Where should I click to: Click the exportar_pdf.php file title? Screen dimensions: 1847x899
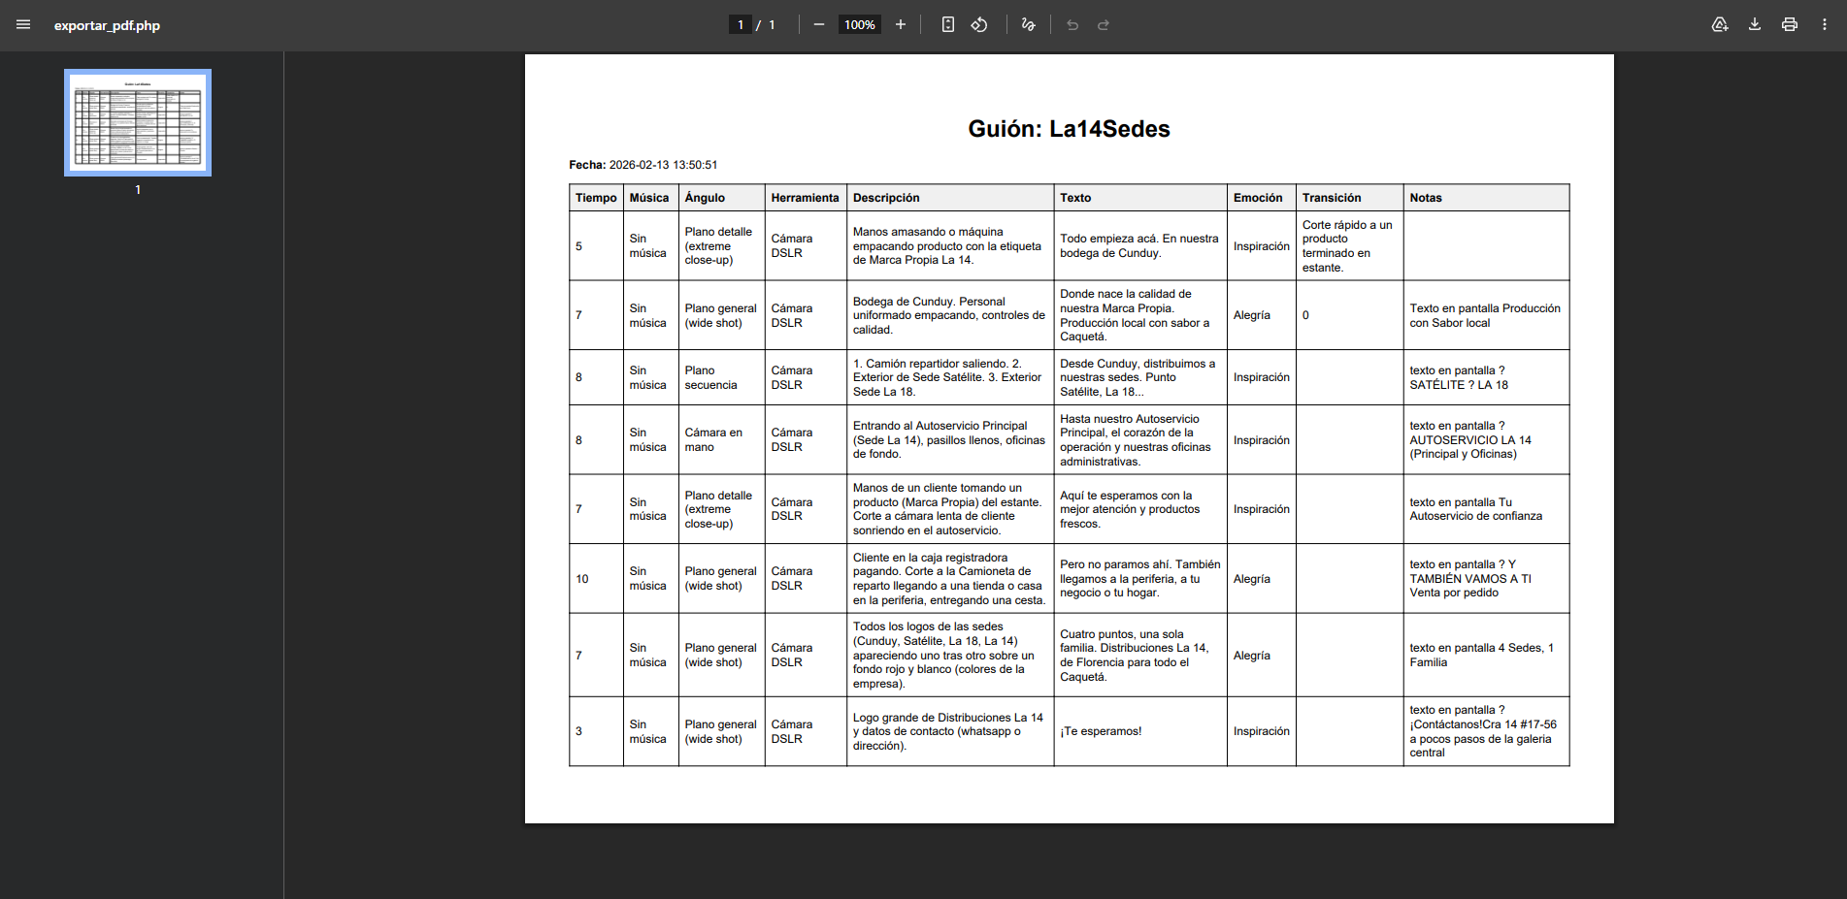point(107,26)
